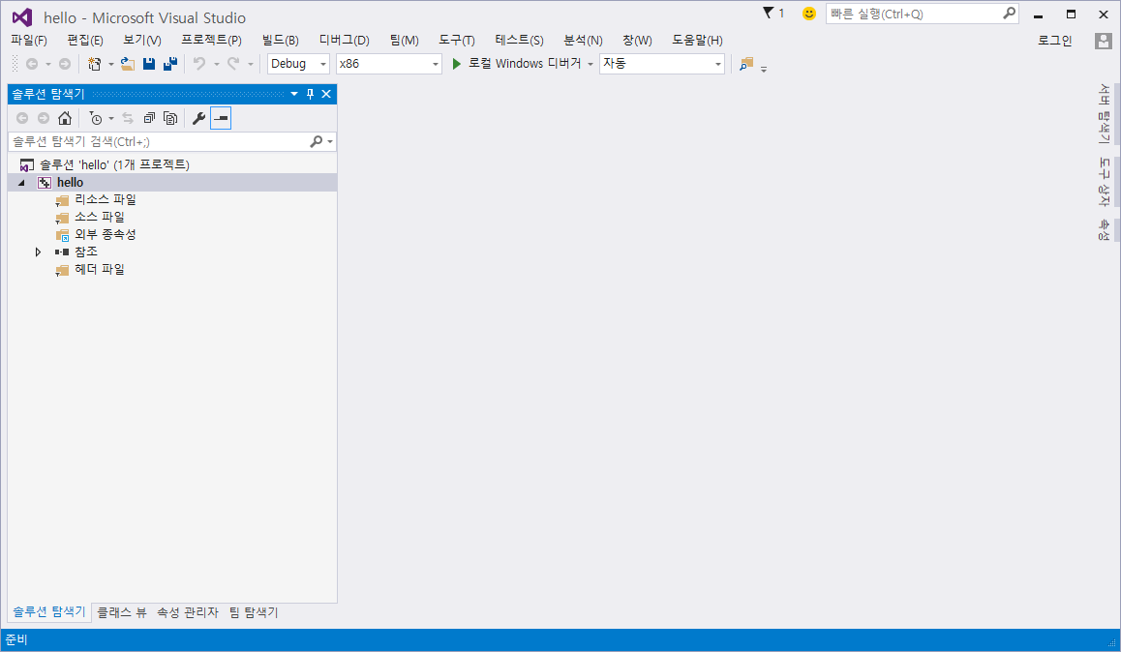The width and height of the screenshot is (1121, 652).
Task: Click the New Project toolbar icon
Action: [94, 64]
